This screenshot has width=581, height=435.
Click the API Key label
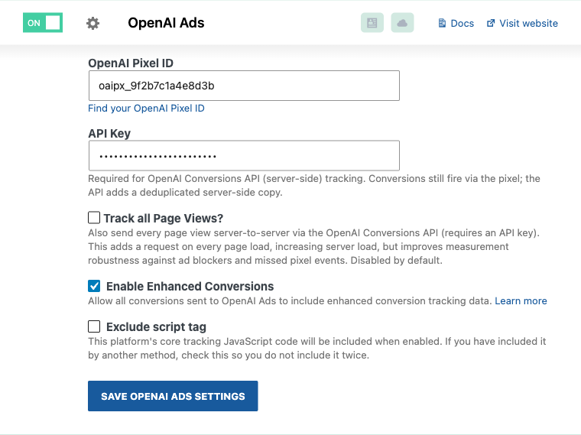point(109,133)
